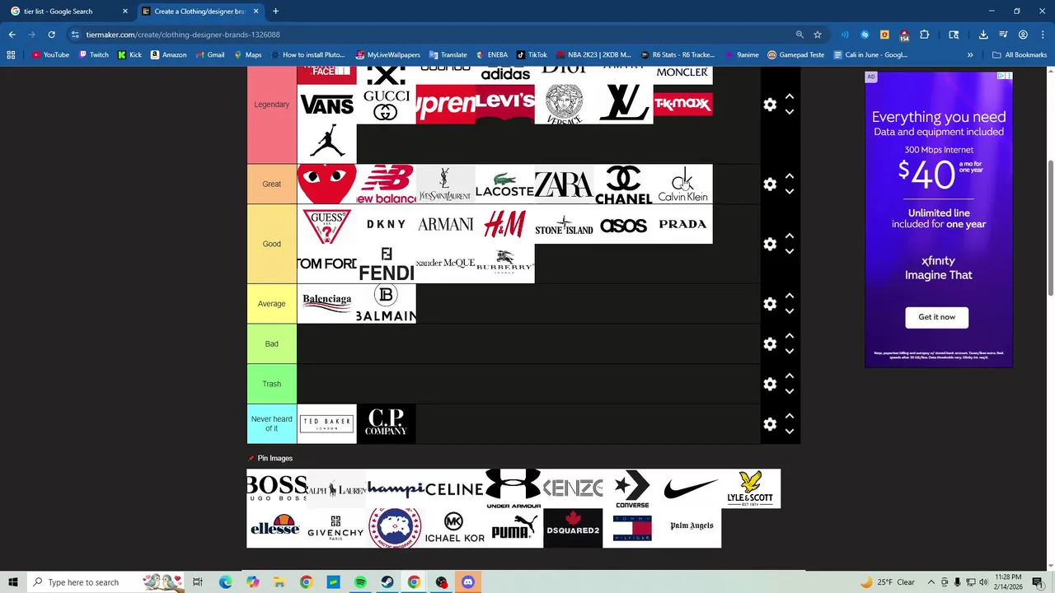This screenshot has height=593, width=1055.
Task: Select the Lacoste logo in Great tier
Action: (505, 184)
